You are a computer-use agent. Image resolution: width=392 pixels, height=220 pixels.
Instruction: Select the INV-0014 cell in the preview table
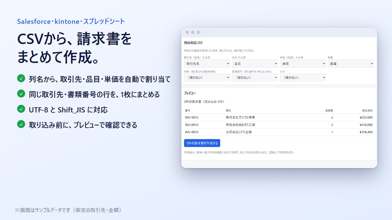coord(191,125)
